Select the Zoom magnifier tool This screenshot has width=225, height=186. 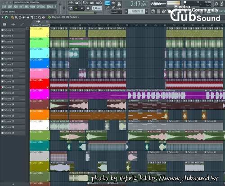tap(40, 18)
